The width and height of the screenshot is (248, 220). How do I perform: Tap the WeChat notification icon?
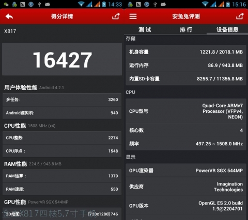coord(6,4)
